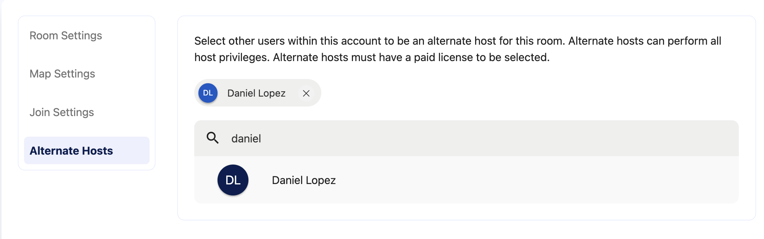
Task: Click blank space in the Daniel Lopez result row
Action: (x=534, y=180)
